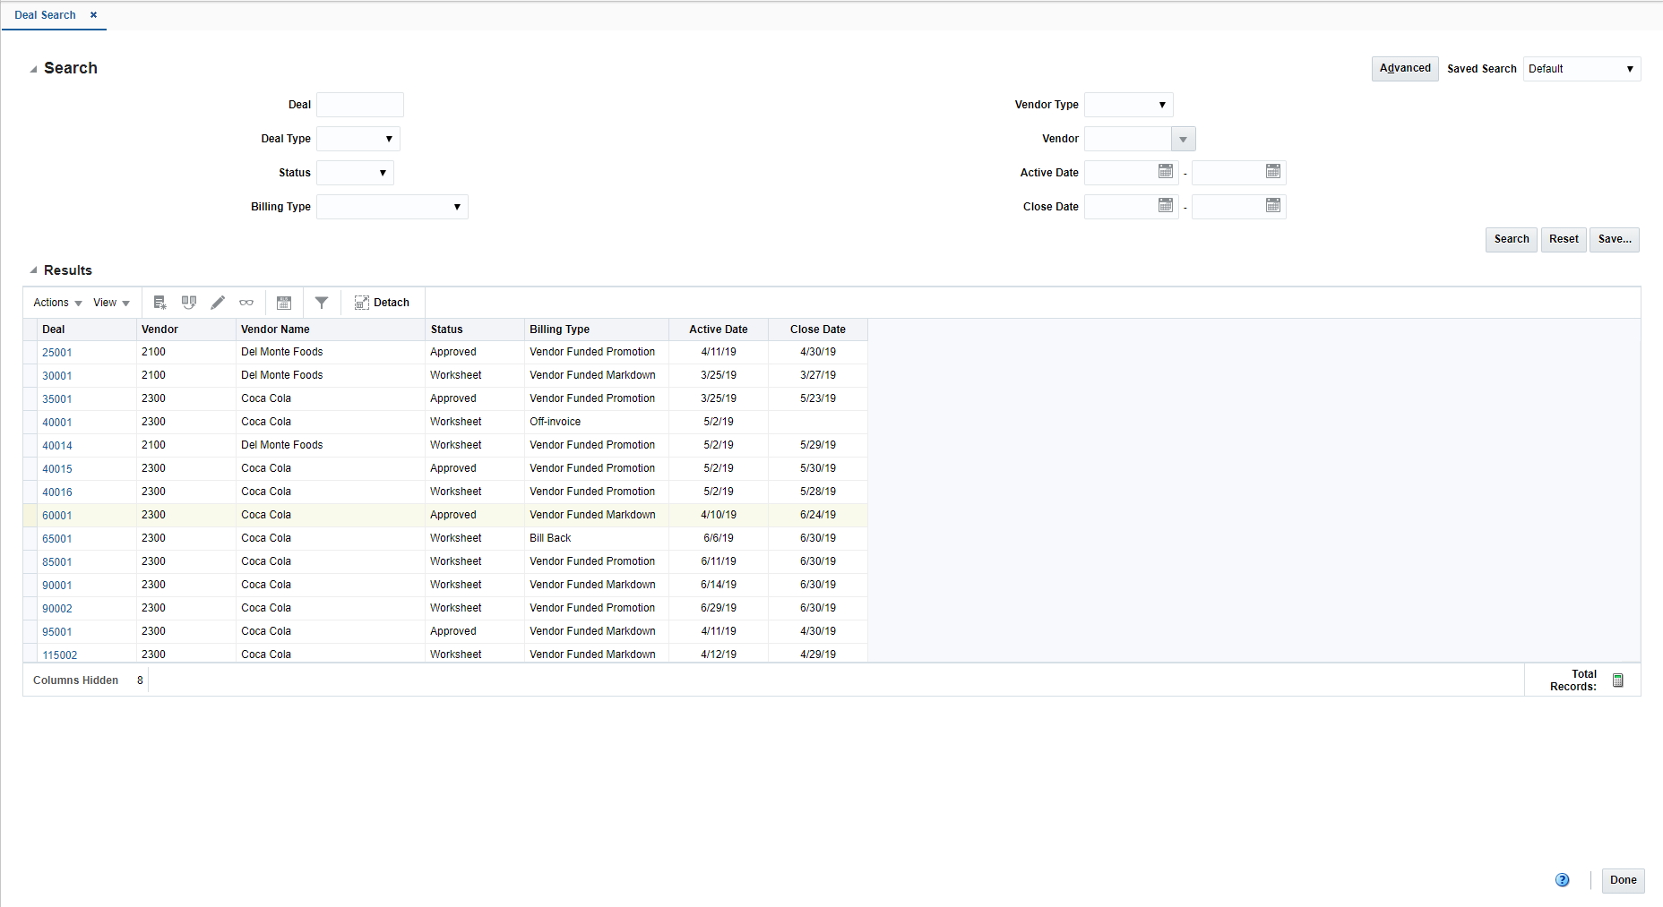Open calendar for Close Date start
Viewport: 1663px width, 907px height.
[x=1166, y=205]
